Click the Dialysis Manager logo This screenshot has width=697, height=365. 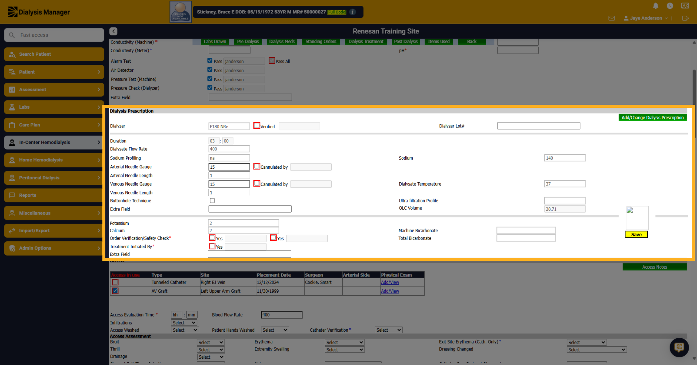pyautogui.click(x=39, y=12)
